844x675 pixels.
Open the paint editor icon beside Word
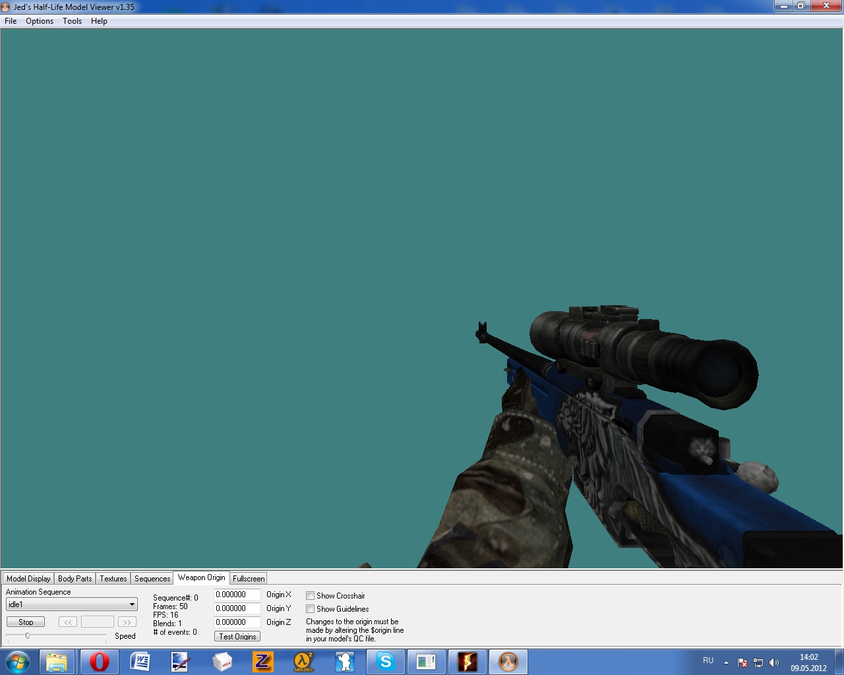click(x=181, y=662)
